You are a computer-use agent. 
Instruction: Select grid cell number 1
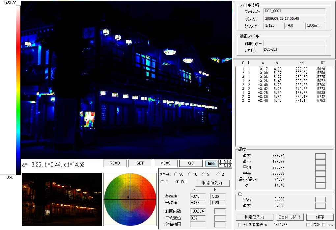221,162
